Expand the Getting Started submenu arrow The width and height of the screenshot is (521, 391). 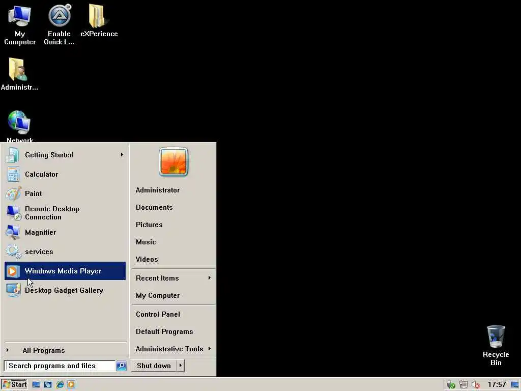pos(122,155)
